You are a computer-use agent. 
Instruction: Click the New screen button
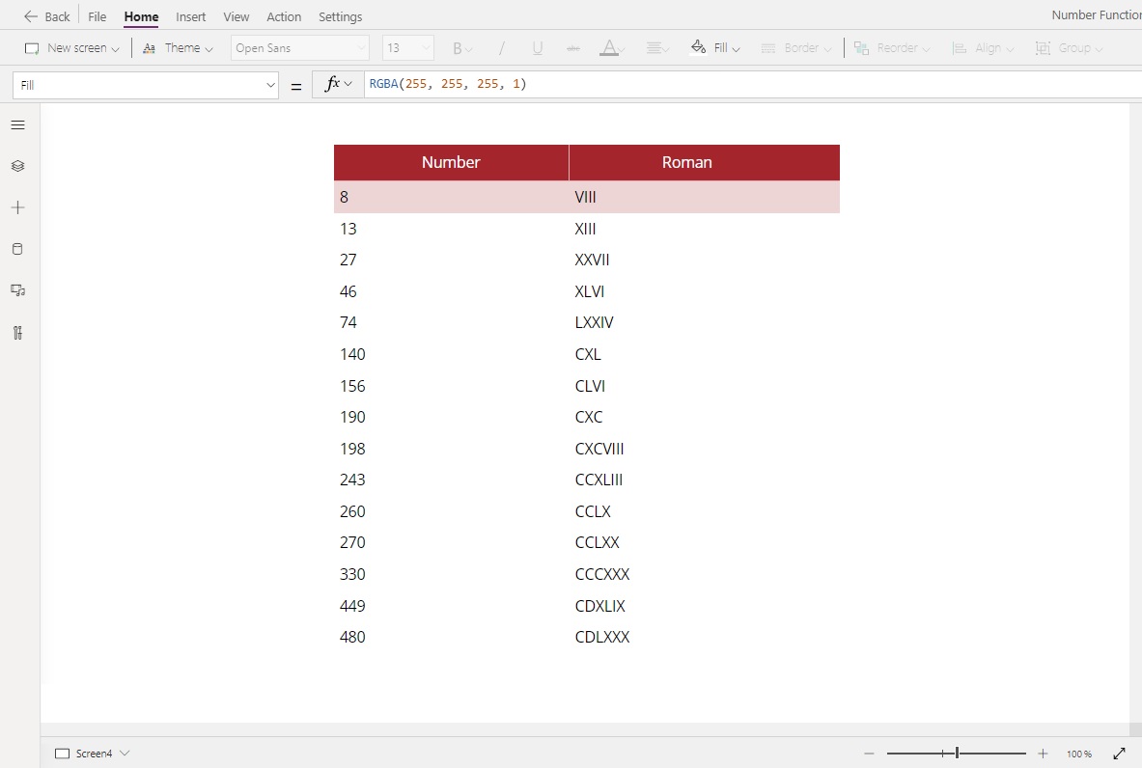point(66,48)
